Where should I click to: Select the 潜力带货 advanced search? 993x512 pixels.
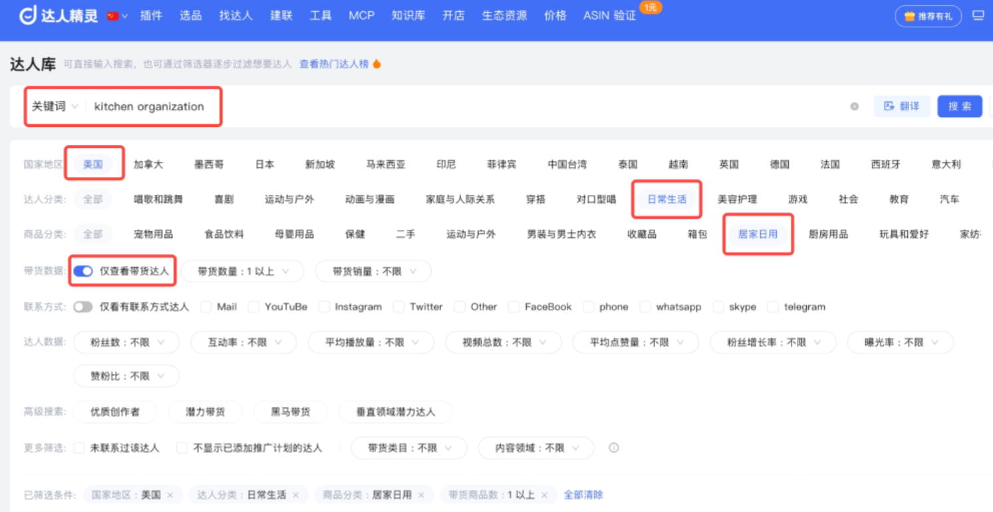click(206, 412)
